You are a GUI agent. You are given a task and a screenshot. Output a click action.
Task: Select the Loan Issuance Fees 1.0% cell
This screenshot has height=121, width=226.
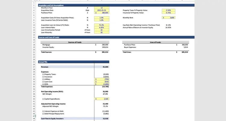click(102, 20)
